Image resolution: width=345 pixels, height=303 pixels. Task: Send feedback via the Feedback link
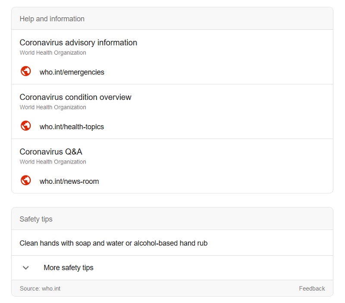[312, 288]
